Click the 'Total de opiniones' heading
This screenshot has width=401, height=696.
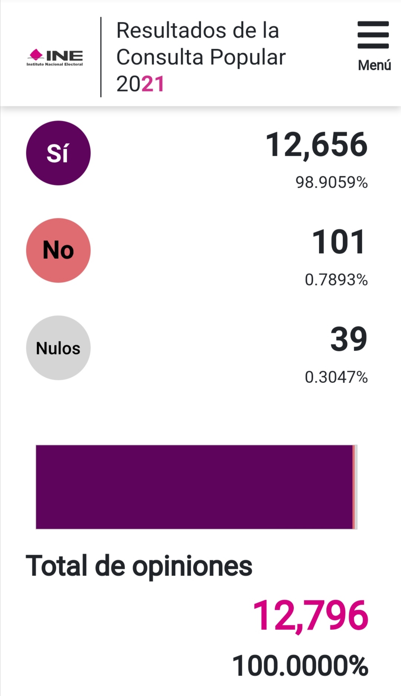[139, 566]
